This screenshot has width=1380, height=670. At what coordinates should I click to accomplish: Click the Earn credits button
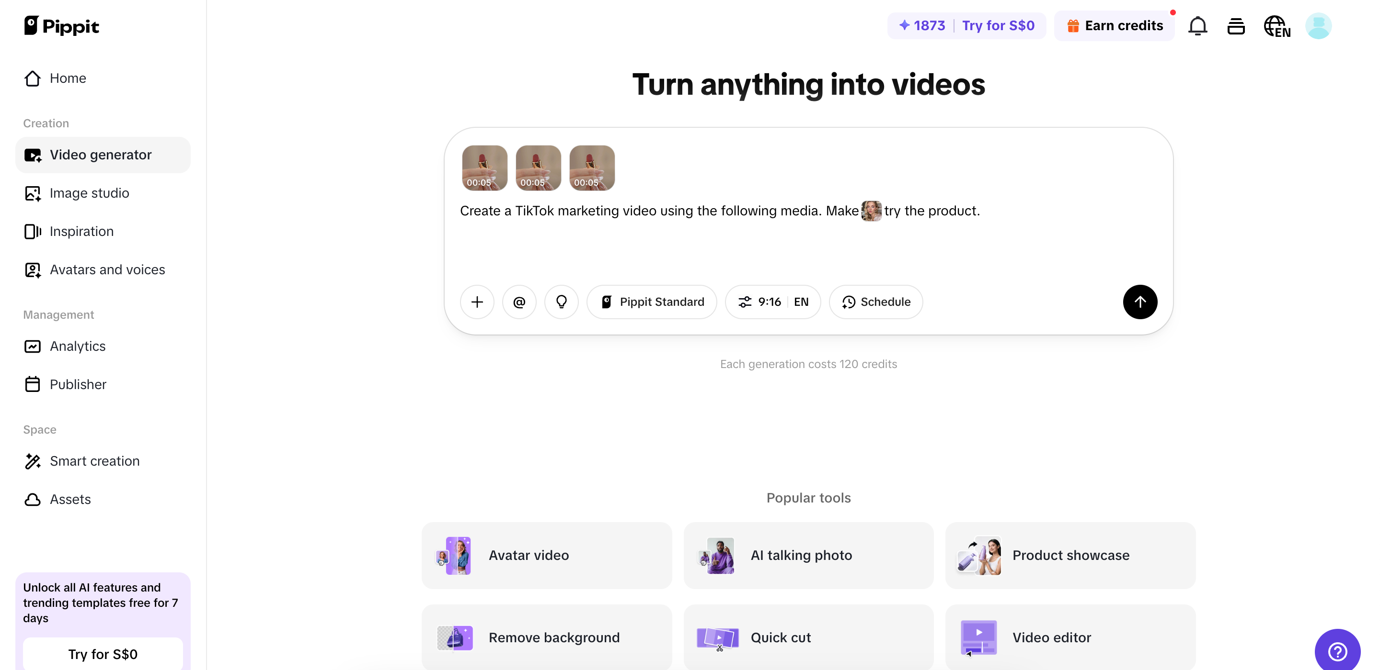coord(1114,25)
